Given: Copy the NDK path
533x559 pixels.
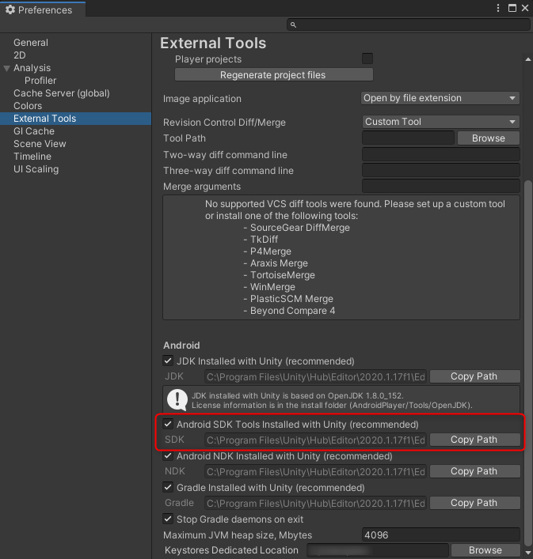Looking at the screenshot, I should coord(474,471).
